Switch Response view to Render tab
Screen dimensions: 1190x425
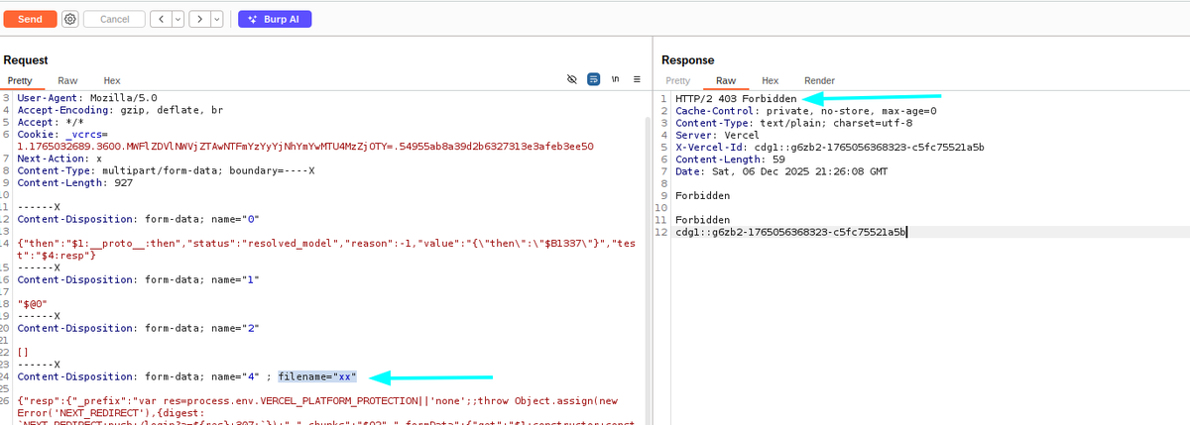pos(819,80)
